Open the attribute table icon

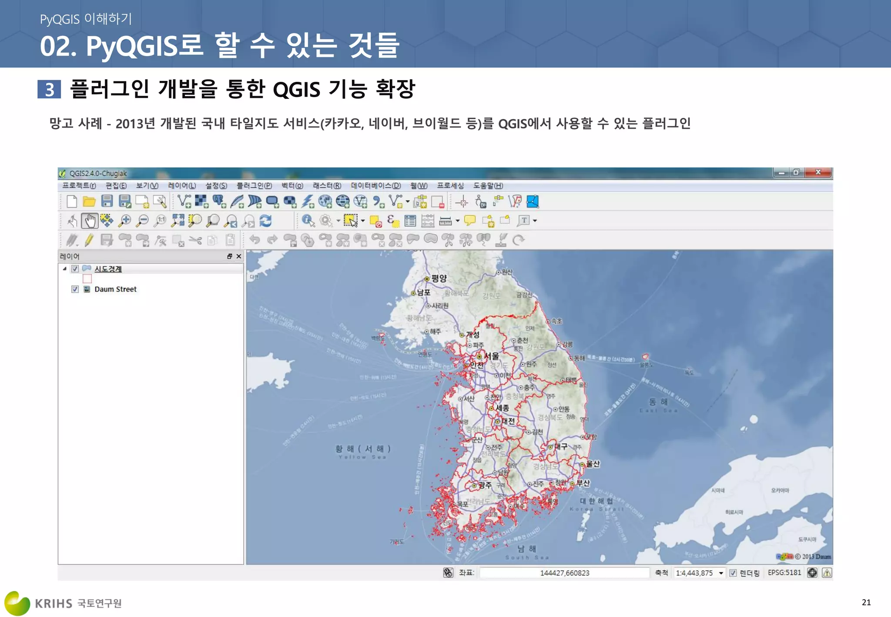410,221
